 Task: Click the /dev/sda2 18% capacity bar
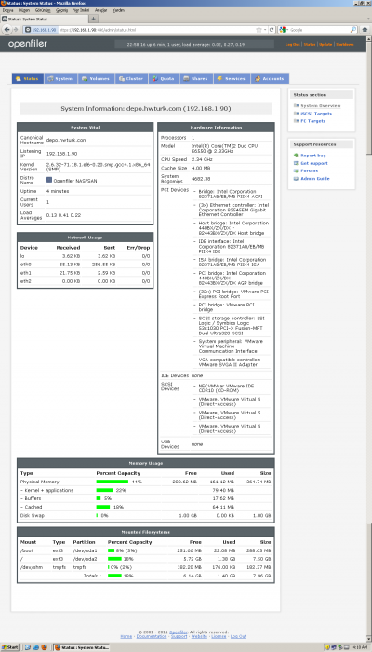(x=114, y=559)
